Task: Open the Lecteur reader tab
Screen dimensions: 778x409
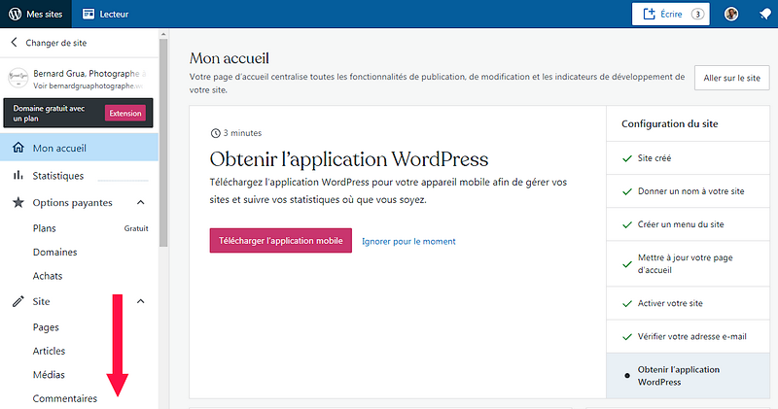Action: pos(105,15)
